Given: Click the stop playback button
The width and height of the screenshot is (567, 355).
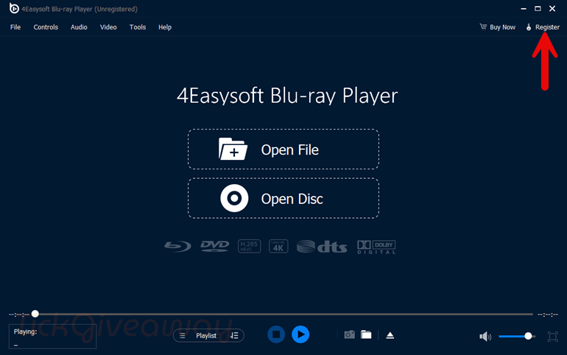Looking at the screenshot, I should point(276,334).
